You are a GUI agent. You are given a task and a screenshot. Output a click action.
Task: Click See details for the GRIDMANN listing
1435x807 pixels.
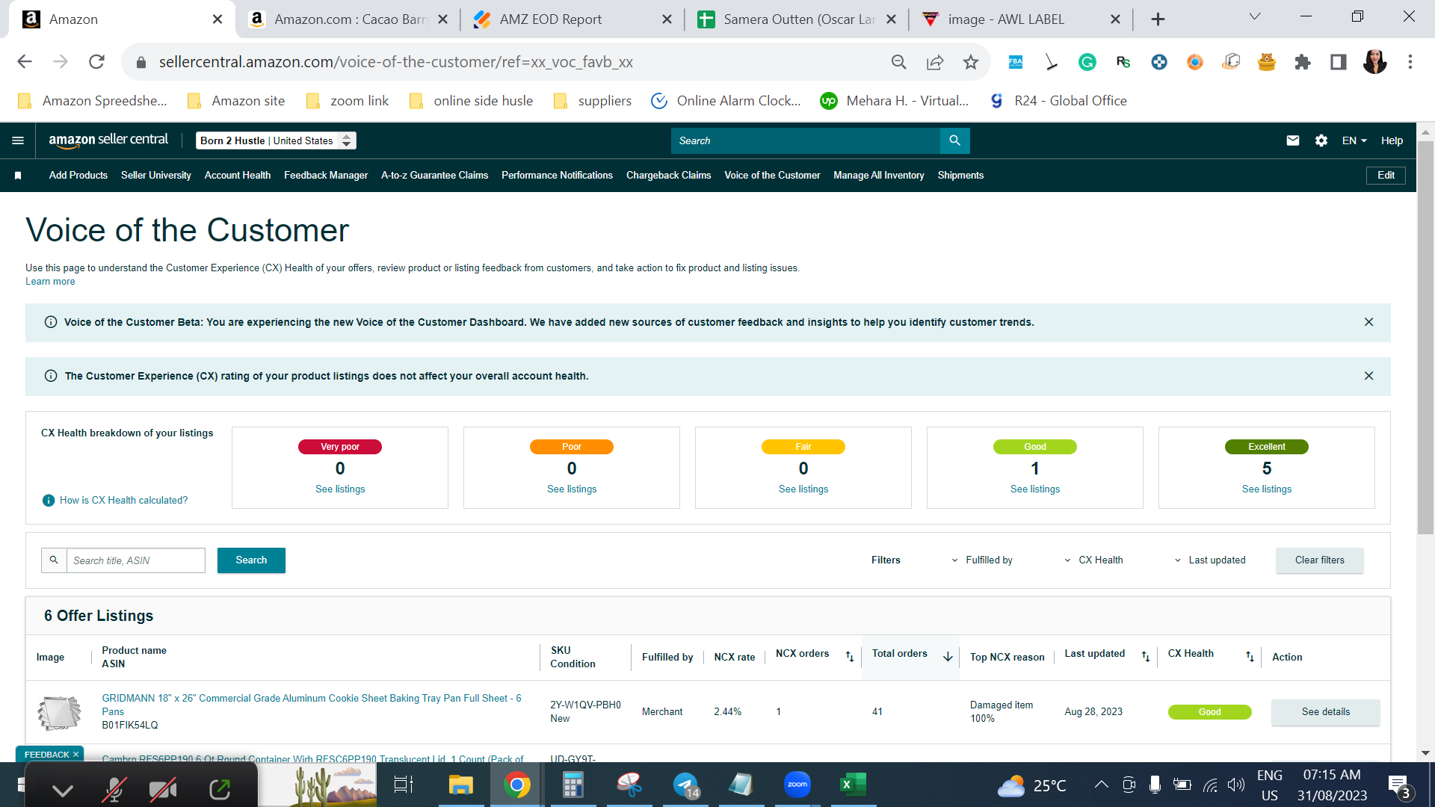[1325, 712]
